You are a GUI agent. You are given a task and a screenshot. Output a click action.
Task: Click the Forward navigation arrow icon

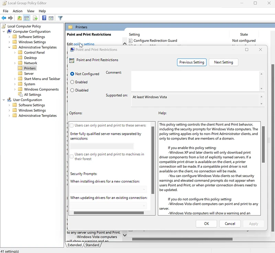click(x=10, y=18)
